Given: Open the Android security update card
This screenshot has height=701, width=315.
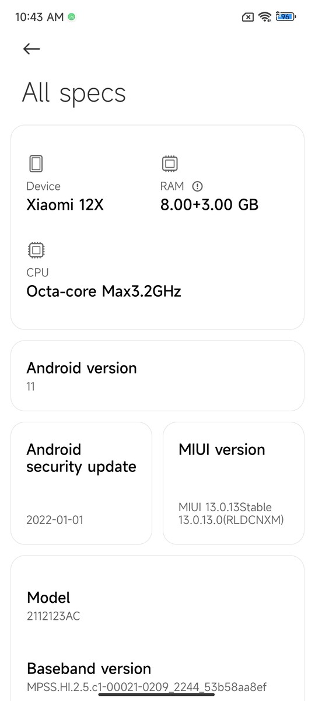Looking at the screenshot, I should pyautogui.click(x=81, y=483).
